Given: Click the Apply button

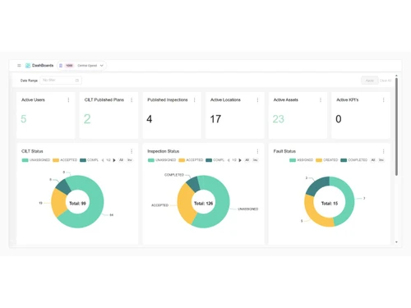Looking at the screenshot, I should point(369,80).
